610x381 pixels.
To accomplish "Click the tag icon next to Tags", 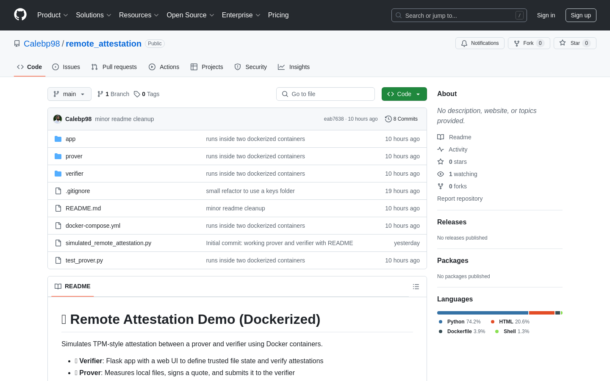I will tap(137, 94).
